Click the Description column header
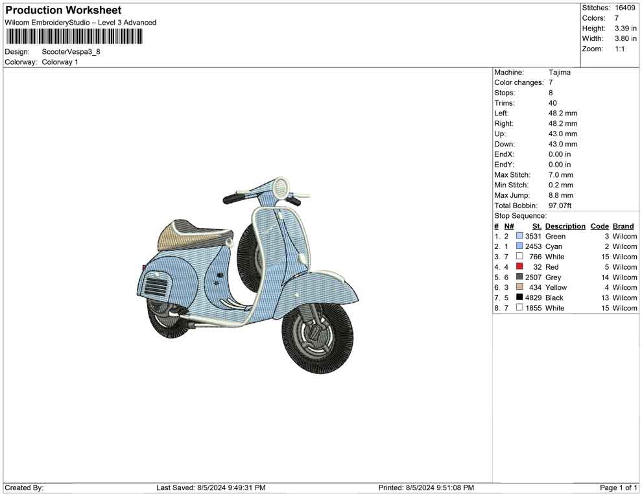The height and width of the screenshot is (494, 642). click(x=565, y=226)
